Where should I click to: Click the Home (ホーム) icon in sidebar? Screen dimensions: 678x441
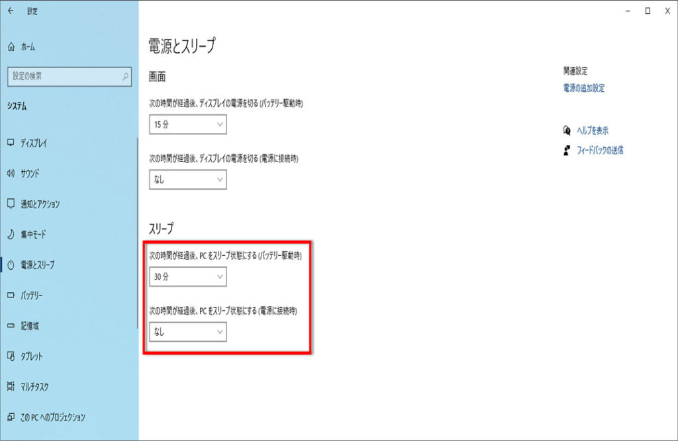pos(11,47)
